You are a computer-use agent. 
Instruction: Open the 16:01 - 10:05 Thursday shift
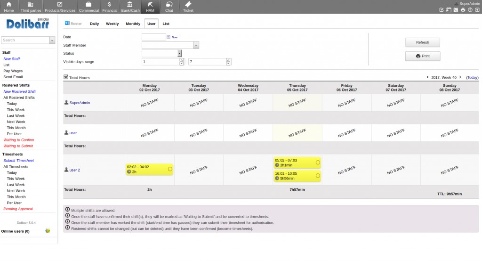point(297,176)
